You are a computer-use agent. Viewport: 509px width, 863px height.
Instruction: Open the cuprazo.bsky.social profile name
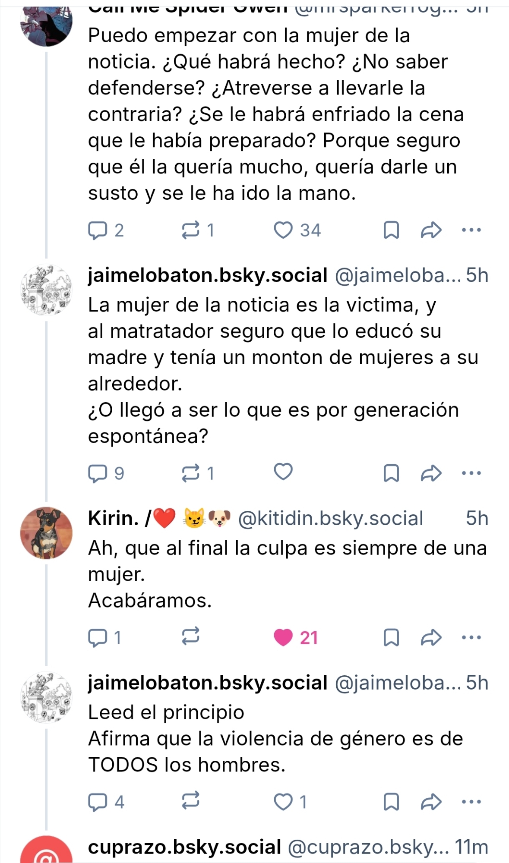coord(184,847)
